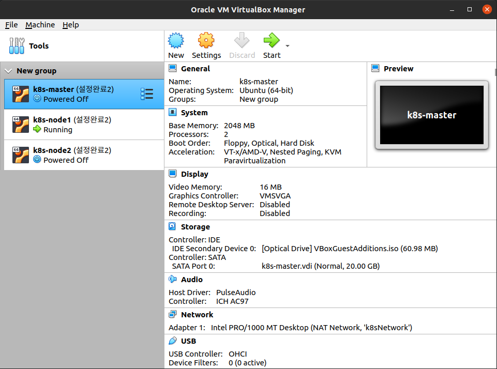Click the New group header label
Viewport: 497px width, 369px height.
click(36, 71)
